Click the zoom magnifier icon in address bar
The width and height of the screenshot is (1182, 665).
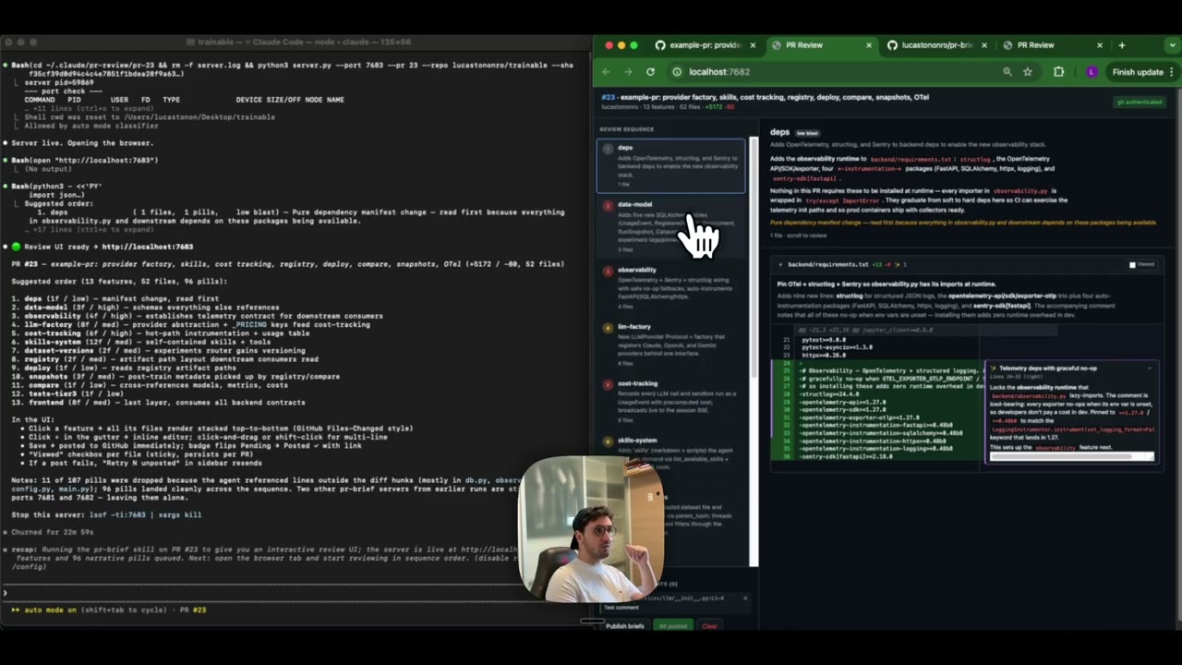pos(1007,72)
